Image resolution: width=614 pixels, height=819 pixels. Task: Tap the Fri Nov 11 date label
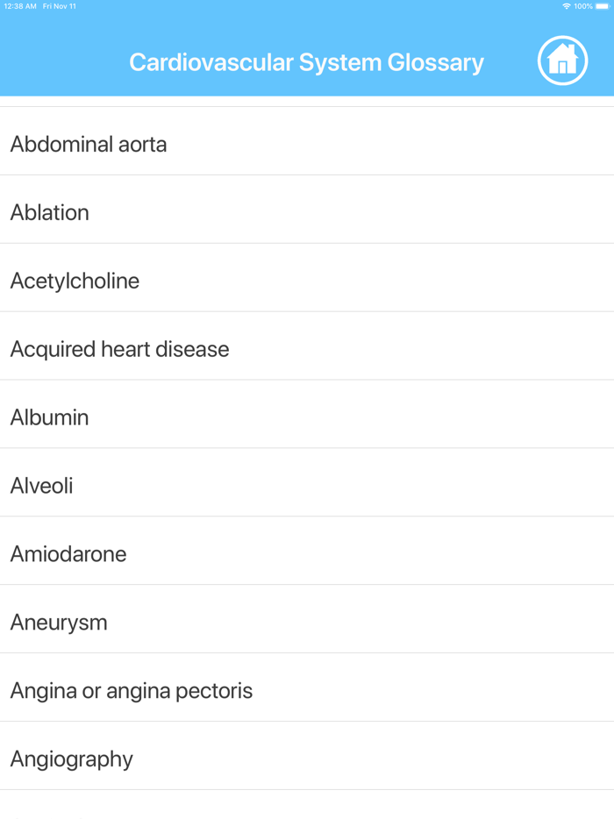click(x=59, y=7)
